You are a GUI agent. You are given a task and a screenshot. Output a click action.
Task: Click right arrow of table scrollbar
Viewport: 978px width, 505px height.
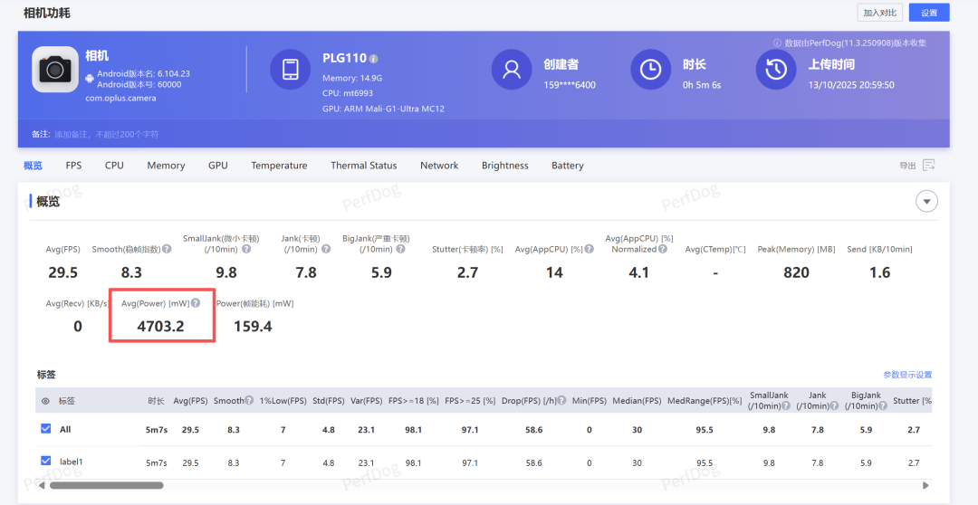point(925,485)
